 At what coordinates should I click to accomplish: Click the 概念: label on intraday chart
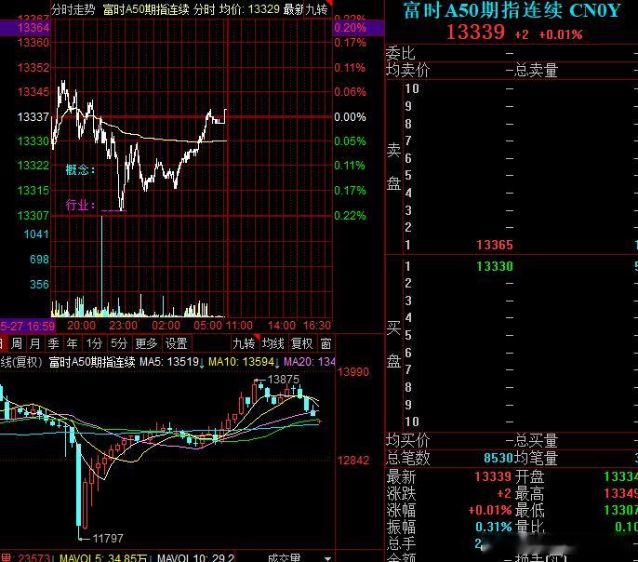81,169
